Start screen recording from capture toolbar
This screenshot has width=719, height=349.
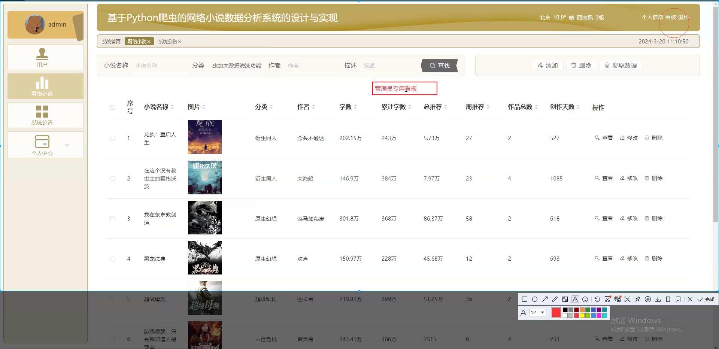coord(648,299)
